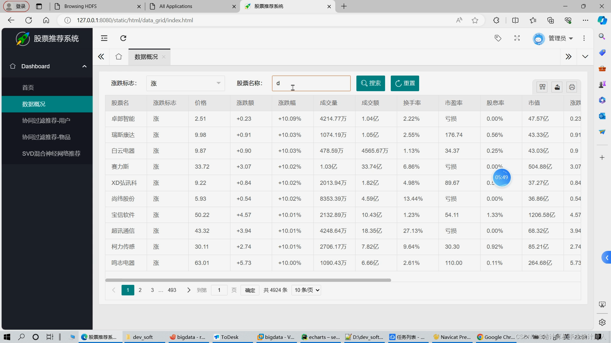Click the table export icon

pyautogui.click(x=557, y=87)
